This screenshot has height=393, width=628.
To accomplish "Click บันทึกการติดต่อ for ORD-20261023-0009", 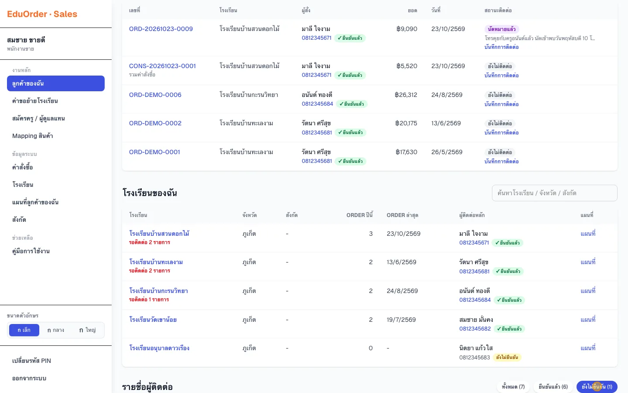I will pos(502,47).
